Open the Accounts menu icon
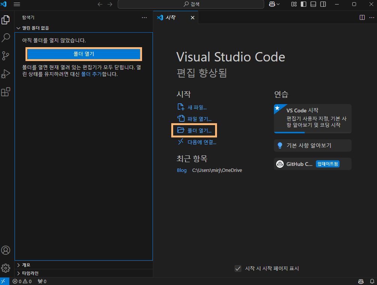Screen dimensions: 377x285 tap(6, 250)
